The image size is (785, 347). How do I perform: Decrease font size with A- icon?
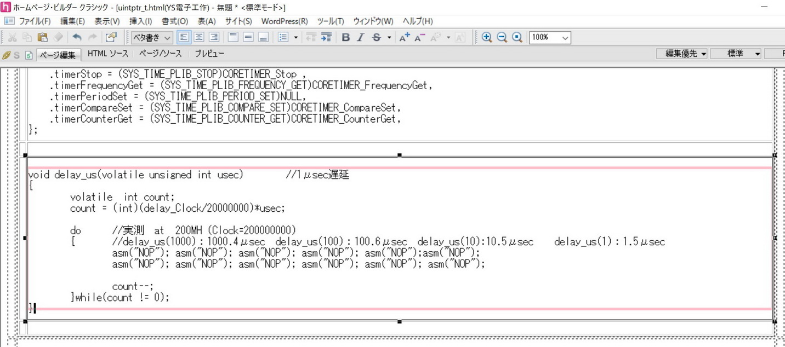[x=420, y=37]
